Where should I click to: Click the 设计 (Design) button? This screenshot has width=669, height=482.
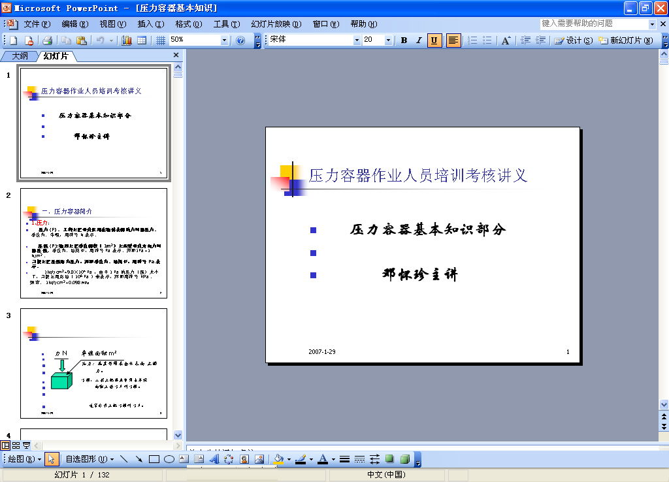coord(573,40)
